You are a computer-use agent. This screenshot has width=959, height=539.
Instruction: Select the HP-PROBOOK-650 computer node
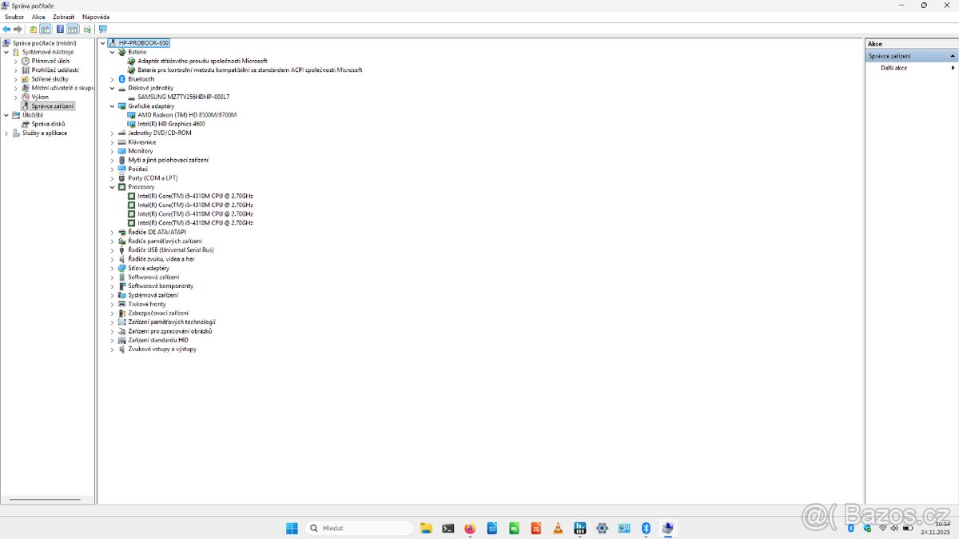pyautogui.click(x=144, y=43)
